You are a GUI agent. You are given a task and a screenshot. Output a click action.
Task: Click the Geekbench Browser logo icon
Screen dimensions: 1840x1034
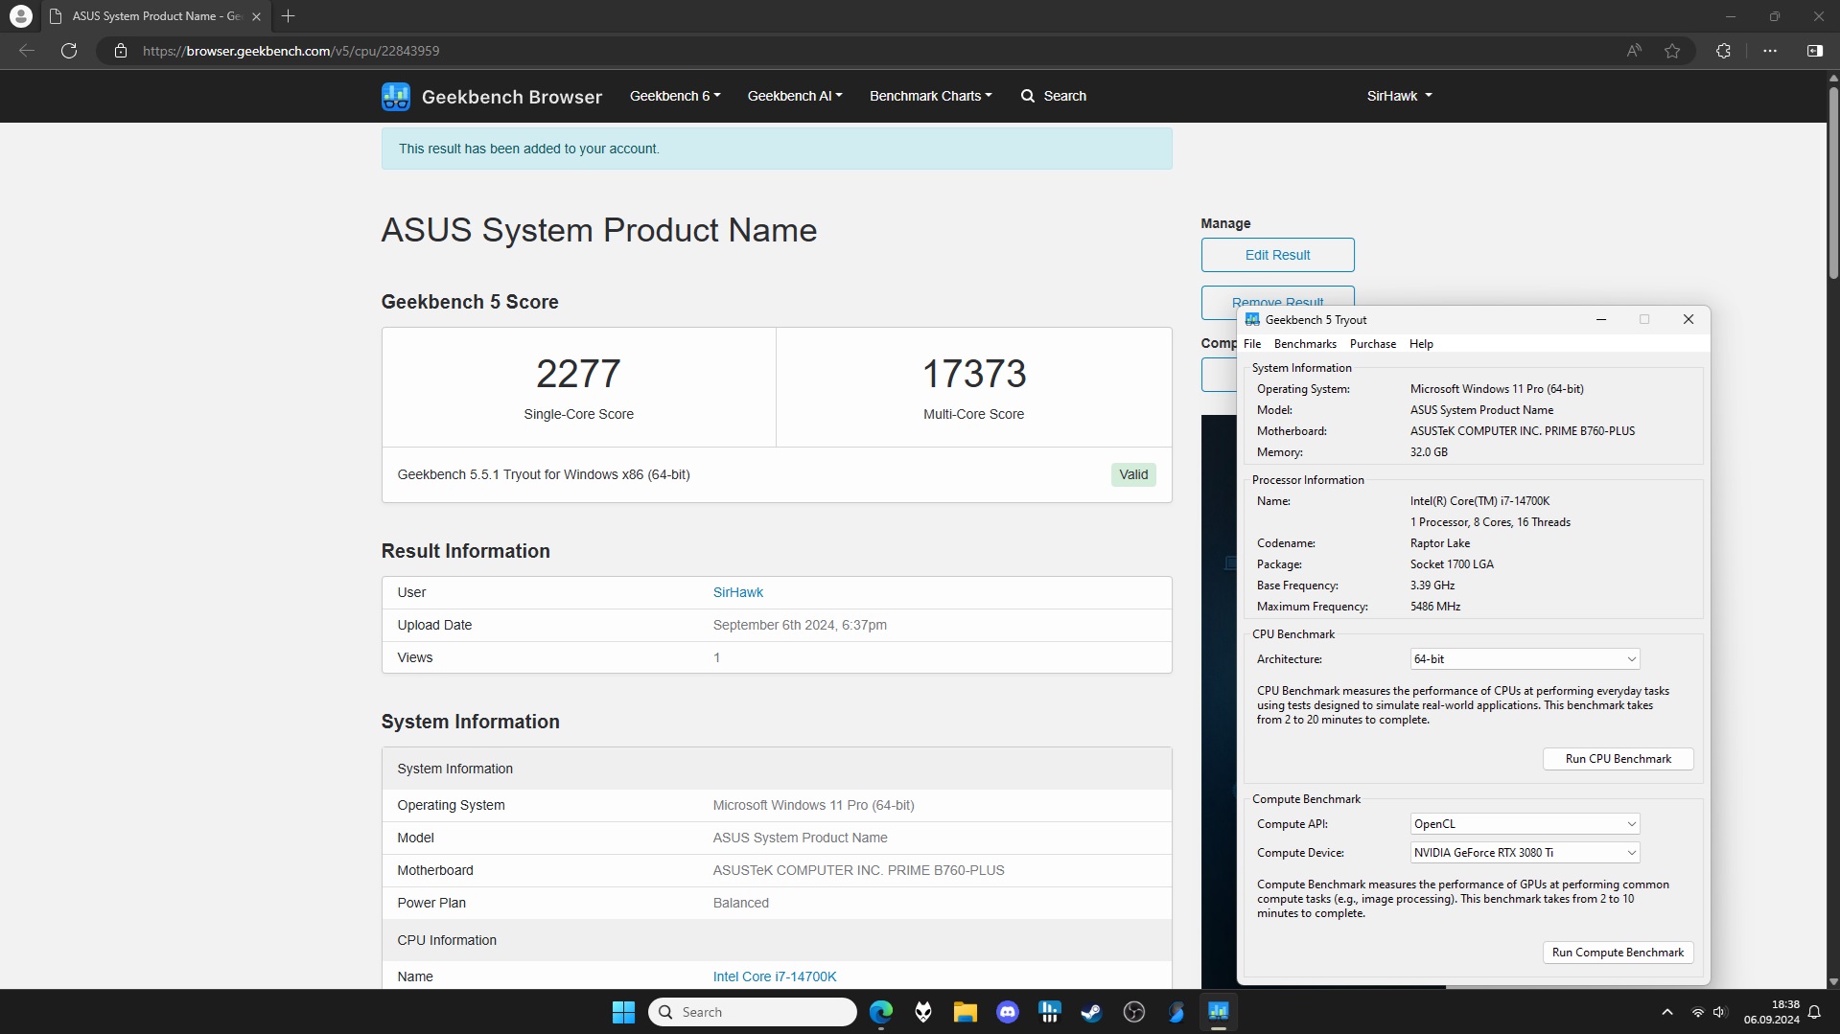395,96
